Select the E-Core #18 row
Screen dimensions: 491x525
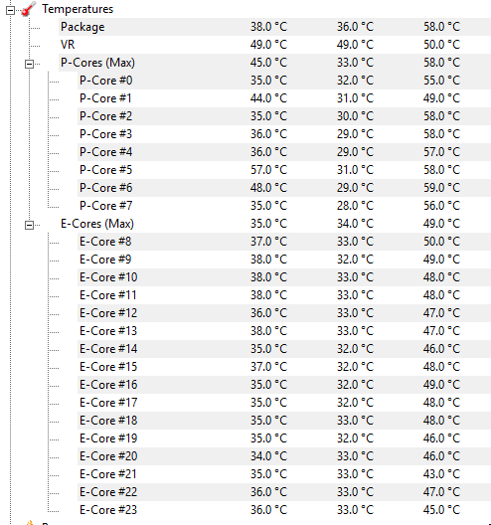(284, 421)
